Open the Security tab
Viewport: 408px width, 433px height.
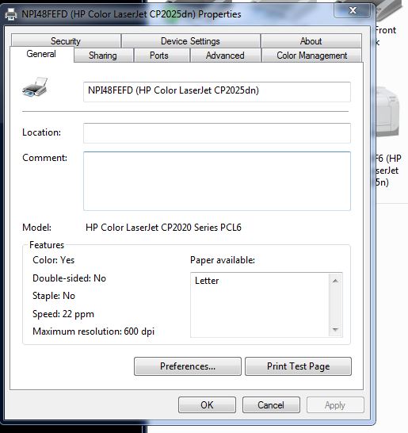(x=66, y=41)
